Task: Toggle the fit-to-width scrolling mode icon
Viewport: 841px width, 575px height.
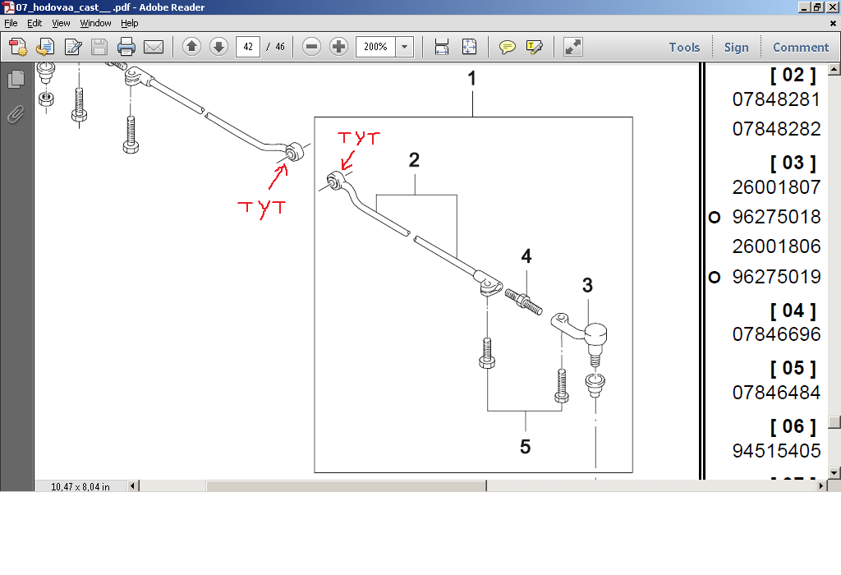Action: click(442, 47)
